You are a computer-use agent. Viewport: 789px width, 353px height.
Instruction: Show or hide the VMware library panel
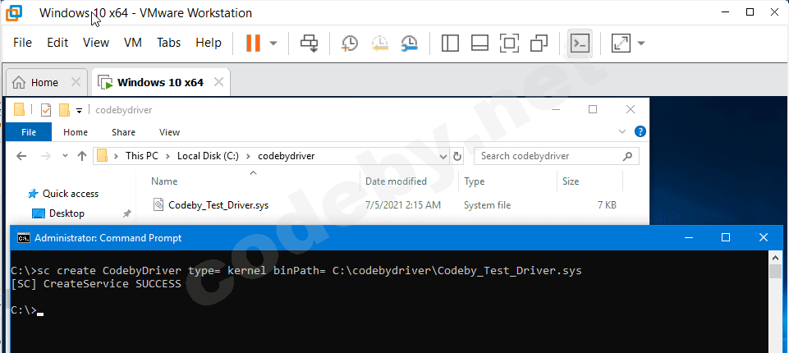click(450, 44)
